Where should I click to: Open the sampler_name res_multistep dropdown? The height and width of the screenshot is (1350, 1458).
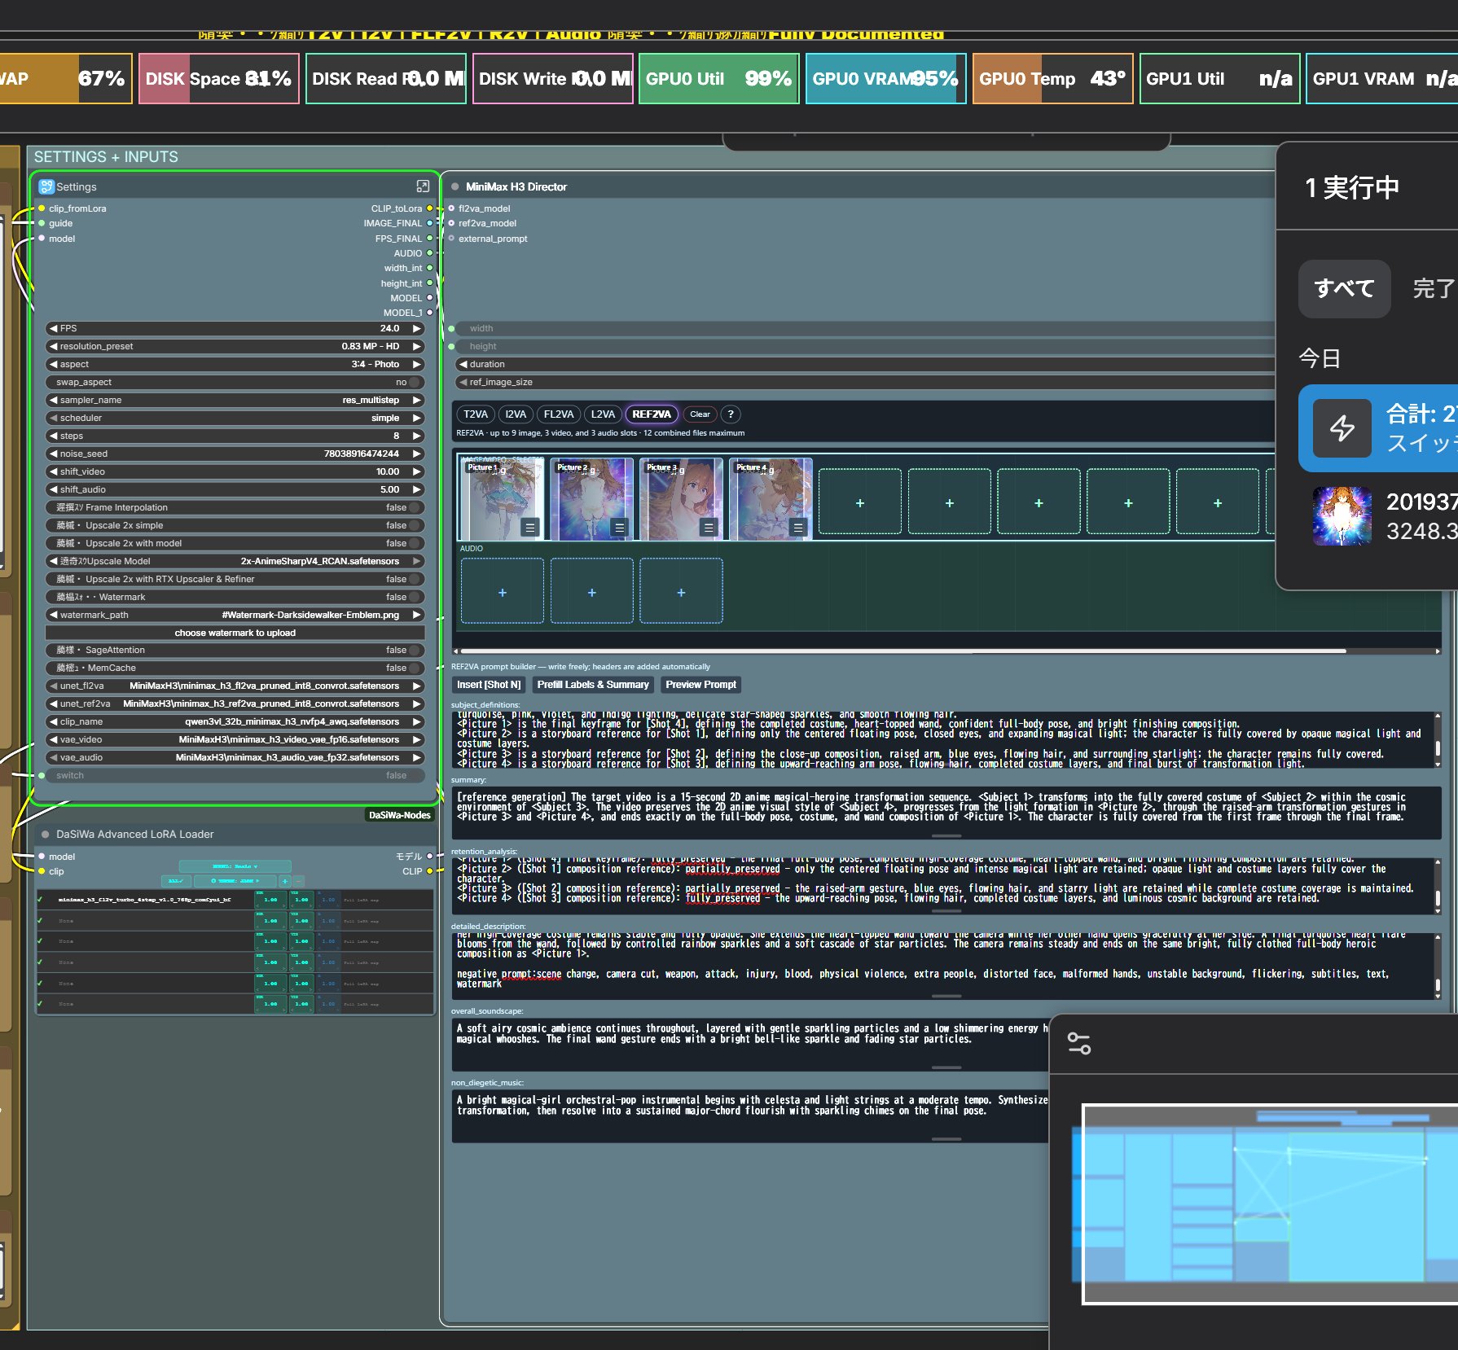pos(235,401)
